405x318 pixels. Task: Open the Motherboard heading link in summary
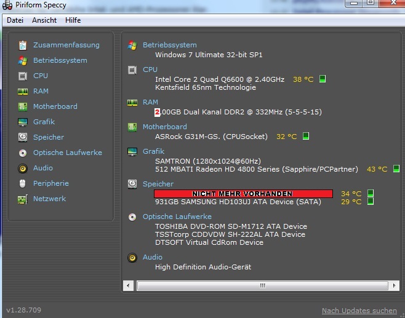click(x=165, y=127)
